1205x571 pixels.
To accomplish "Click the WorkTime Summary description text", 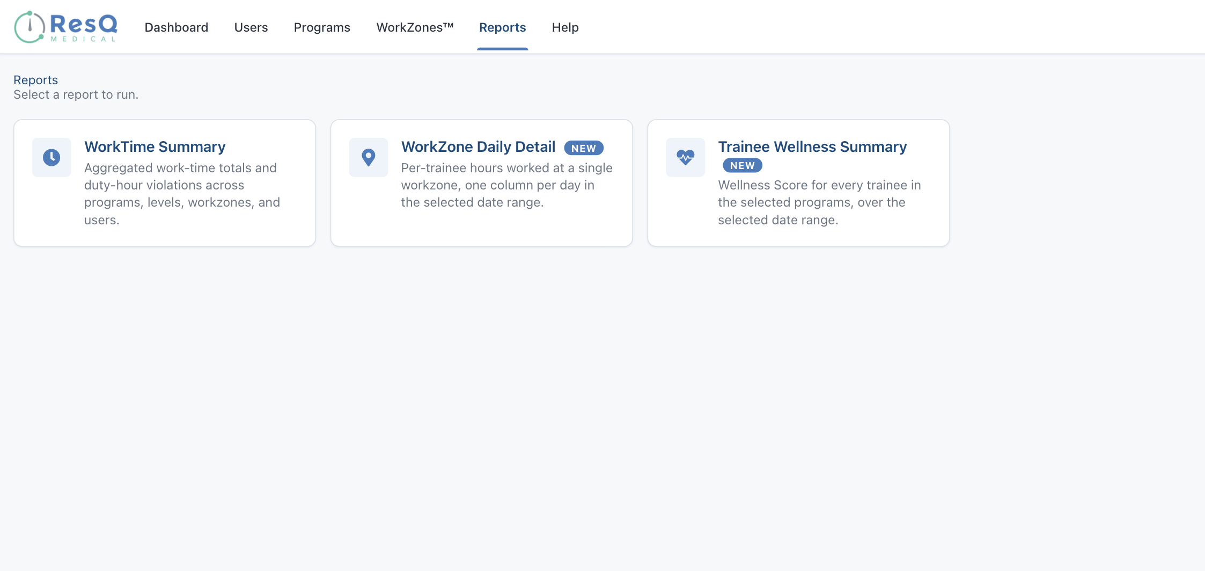I will click(x=182, y=194).
